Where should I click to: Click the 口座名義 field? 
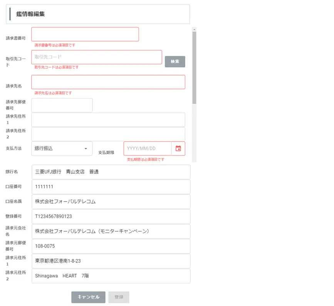(x=111, y=202)
